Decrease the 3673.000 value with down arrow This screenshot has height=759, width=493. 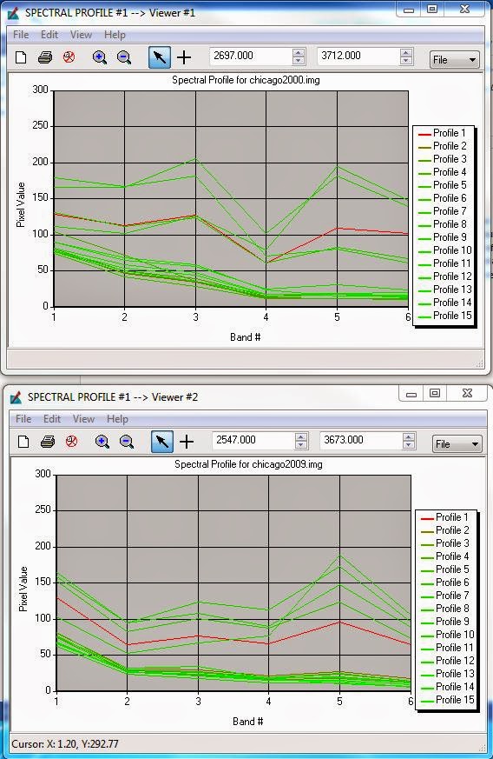point(409,445)
